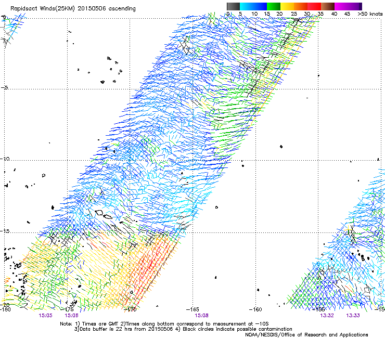The image size is (385, 338).
Task: Click the purple '15:06' swath time
Action: (72, 316)
